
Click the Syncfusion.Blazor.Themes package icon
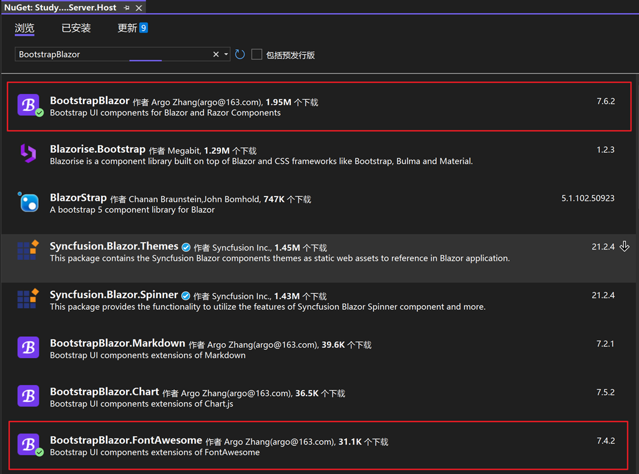coord(28,250)
